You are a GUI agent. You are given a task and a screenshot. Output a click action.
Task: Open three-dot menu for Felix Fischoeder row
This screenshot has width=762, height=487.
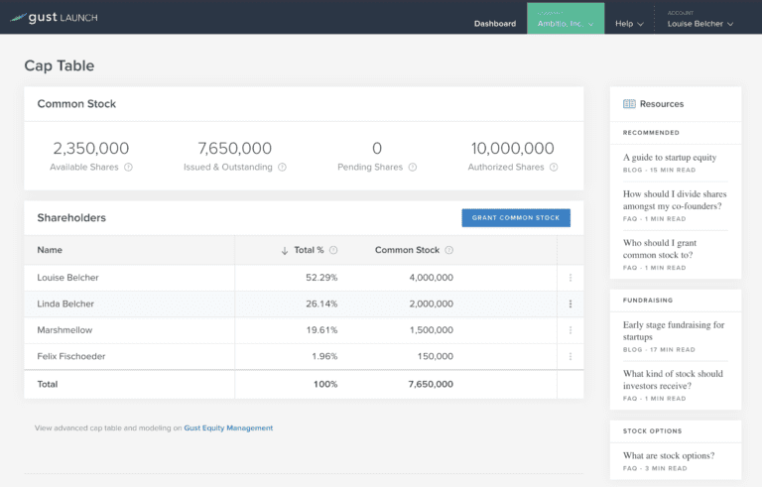pos(571,356)
